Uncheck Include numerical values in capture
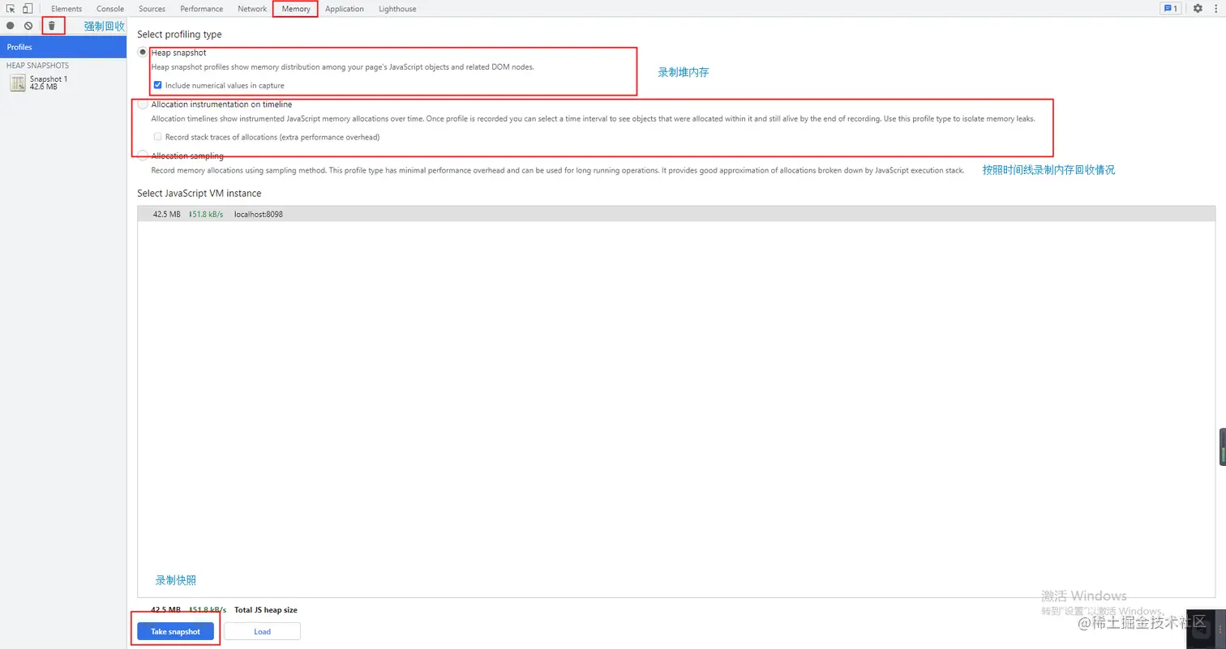1226x649 pixels. point(158,85)
